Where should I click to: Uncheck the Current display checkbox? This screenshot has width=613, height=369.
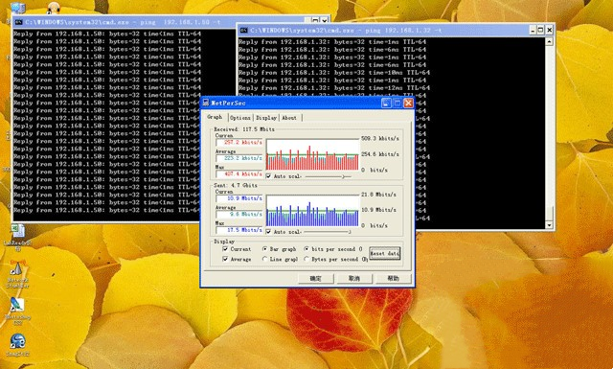coord(225,249)
